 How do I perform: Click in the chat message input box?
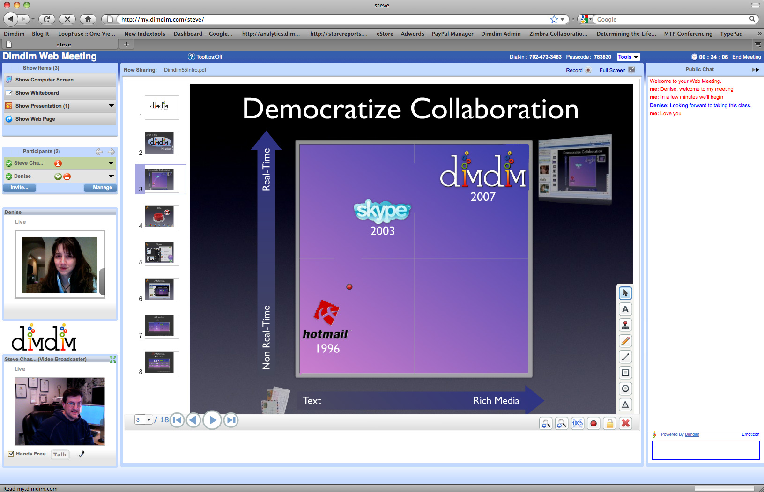[705, 450]
